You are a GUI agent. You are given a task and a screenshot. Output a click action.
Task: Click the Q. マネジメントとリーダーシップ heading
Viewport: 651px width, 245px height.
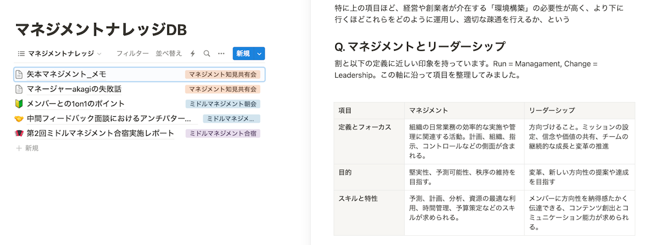coord(420,46)
